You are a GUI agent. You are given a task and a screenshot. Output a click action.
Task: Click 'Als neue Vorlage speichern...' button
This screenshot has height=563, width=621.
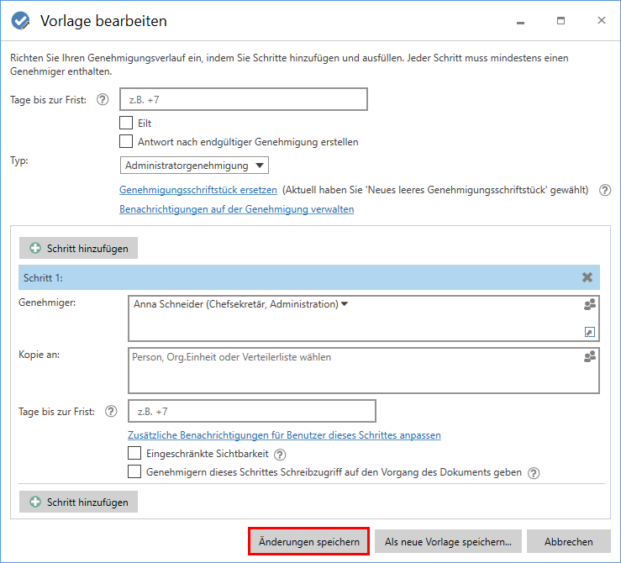pos(448,541)
